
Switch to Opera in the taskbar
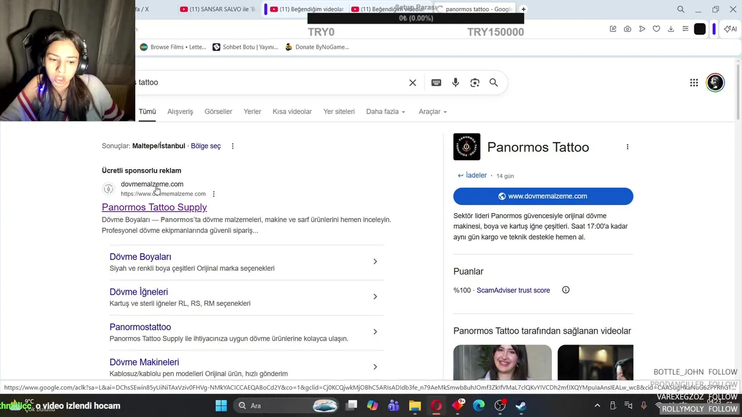point(436,406)
